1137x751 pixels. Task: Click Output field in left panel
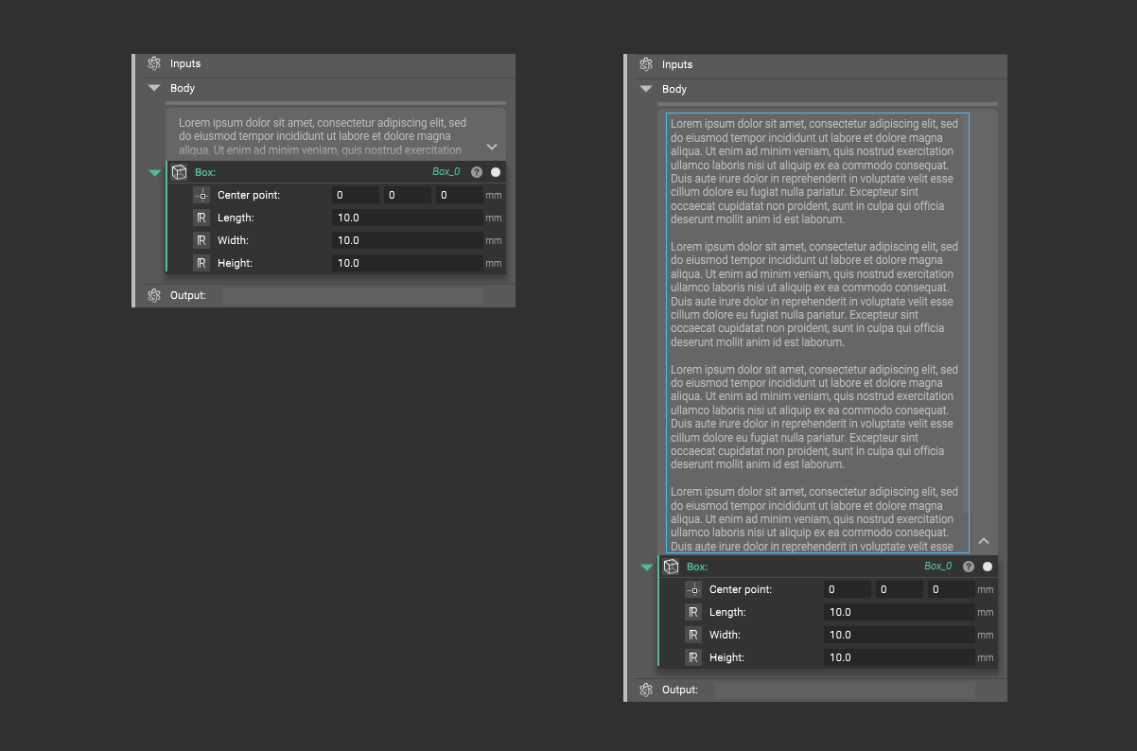(x=353, y=295)
